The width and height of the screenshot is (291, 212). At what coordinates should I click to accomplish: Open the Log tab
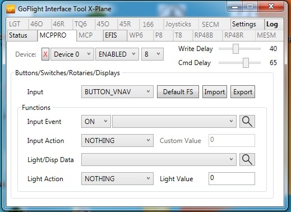click(x=274, y=24)
